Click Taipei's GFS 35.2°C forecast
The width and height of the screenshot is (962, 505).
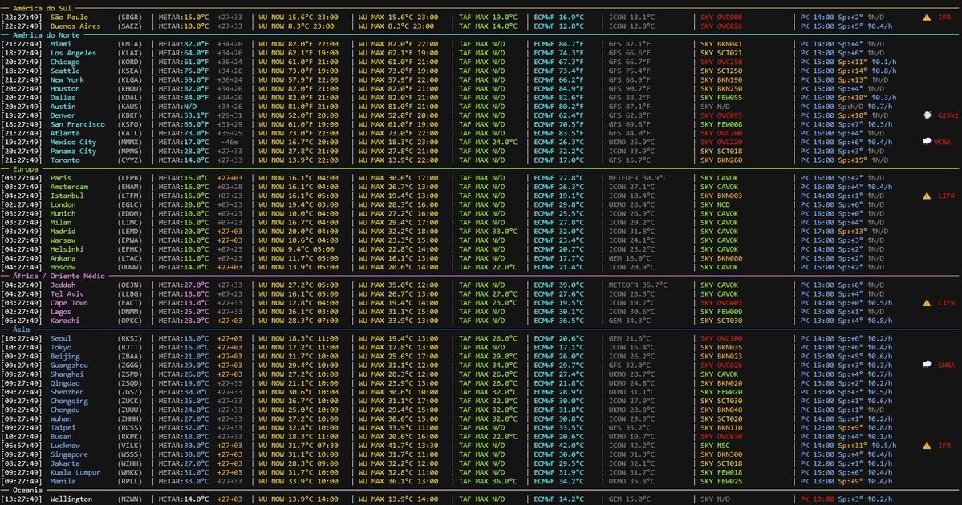tap(630, 428)
